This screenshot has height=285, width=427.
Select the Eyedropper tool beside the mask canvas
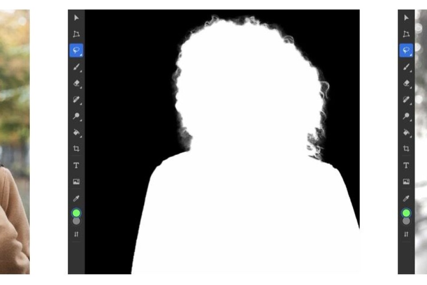click(76, 198)
